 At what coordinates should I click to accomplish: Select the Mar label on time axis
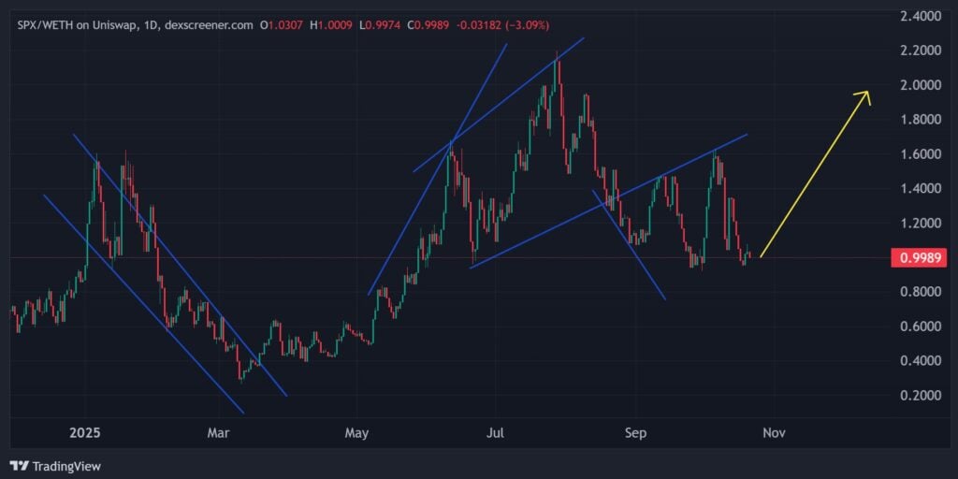pyautogui.click(x=218, y=434)
